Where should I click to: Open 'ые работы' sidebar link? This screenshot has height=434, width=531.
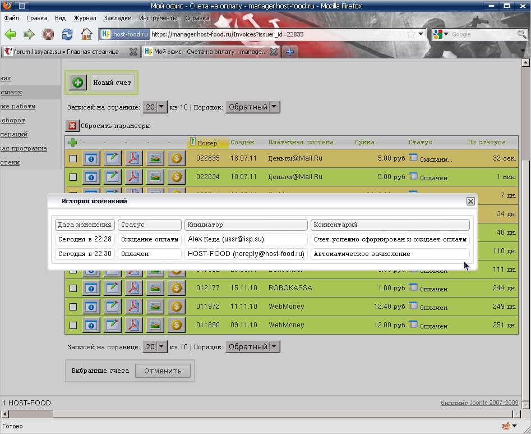17,106
